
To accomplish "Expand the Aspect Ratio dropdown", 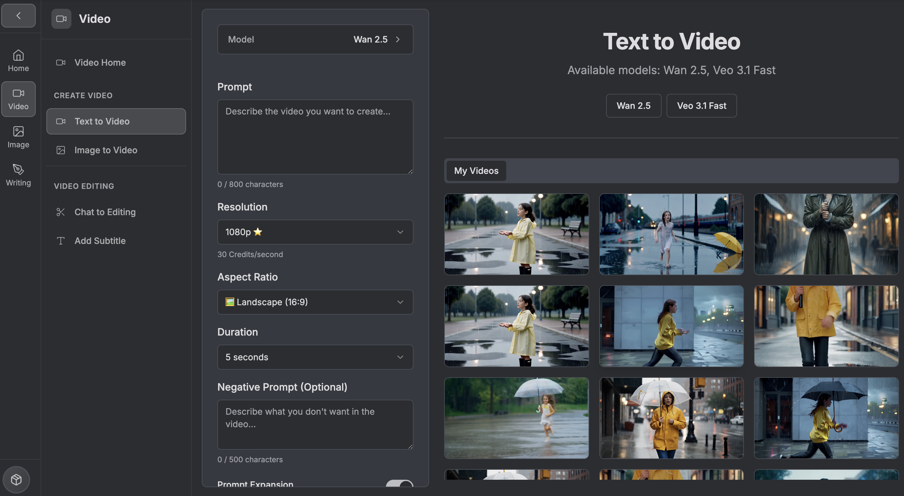I will tap(315, 302).
